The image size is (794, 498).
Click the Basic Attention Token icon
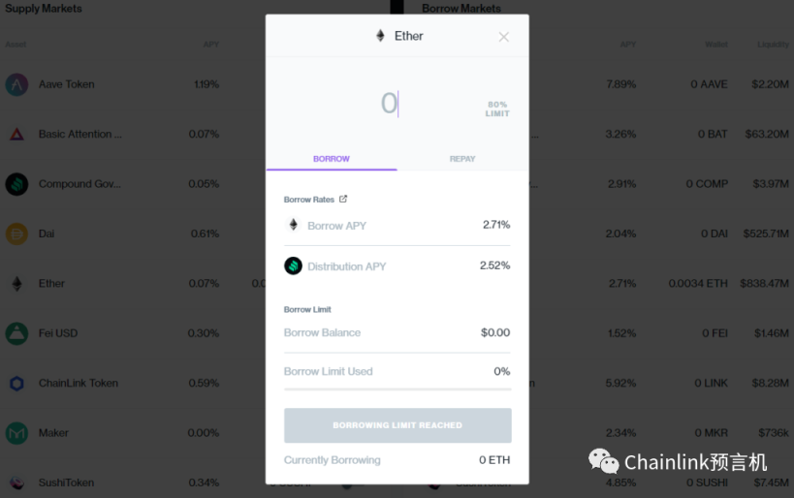pyautogui.click(x=16, y=134)
